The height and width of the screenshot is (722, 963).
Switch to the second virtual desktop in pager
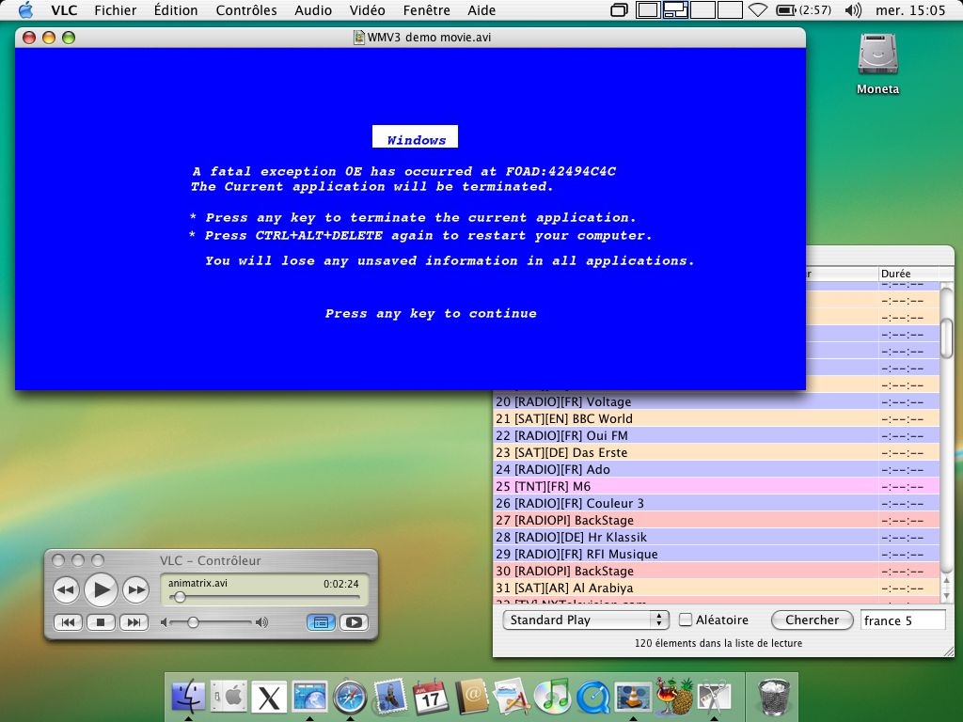(675, 9)
